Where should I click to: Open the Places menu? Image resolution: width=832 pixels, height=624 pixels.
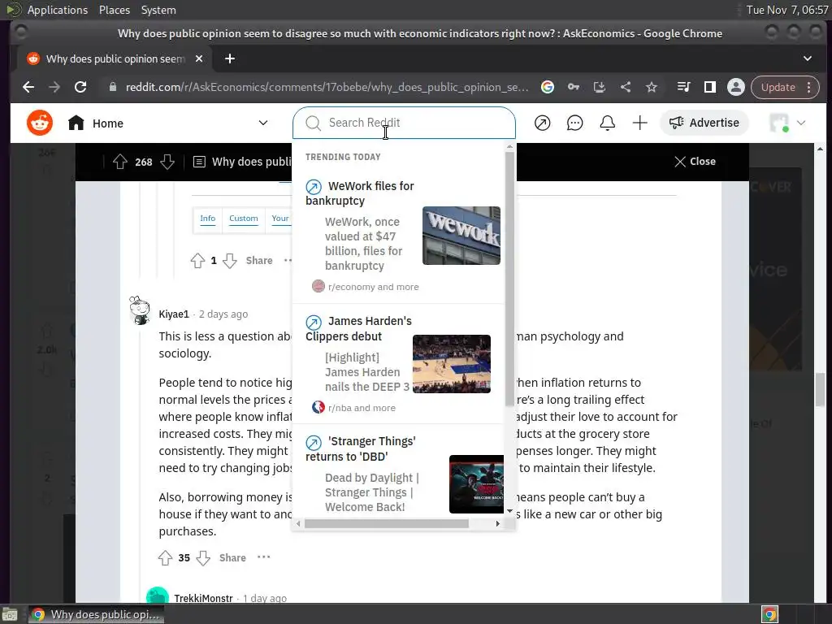[x=115, y=10]
